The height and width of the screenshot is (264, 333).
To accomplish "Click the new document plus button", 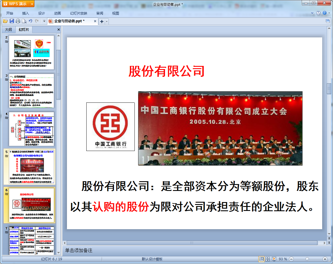I will pos(102,21).
